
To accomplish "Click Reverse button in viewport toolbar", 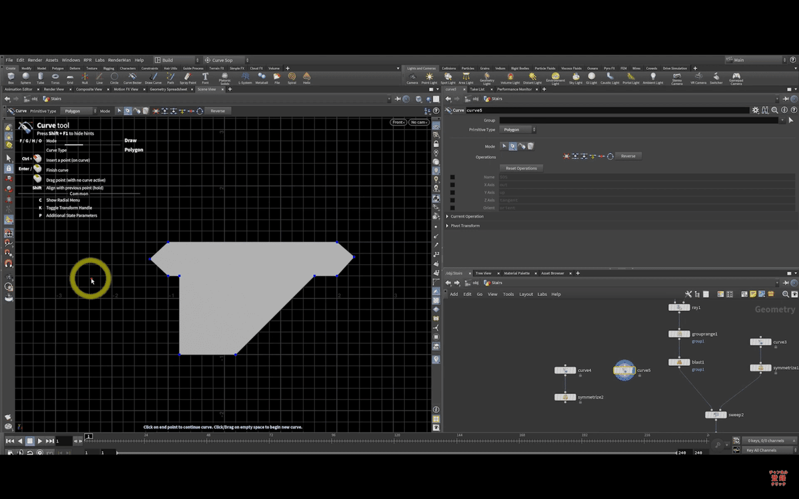I will pyautogui.click(x=218, y=111).
